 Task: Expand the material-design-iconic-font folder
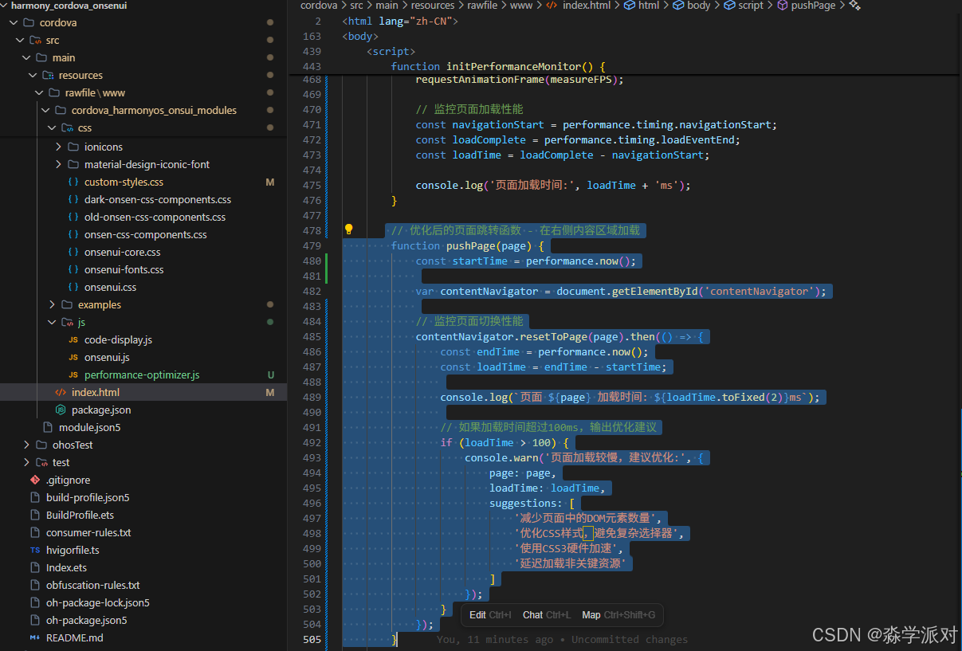point(58,165)
